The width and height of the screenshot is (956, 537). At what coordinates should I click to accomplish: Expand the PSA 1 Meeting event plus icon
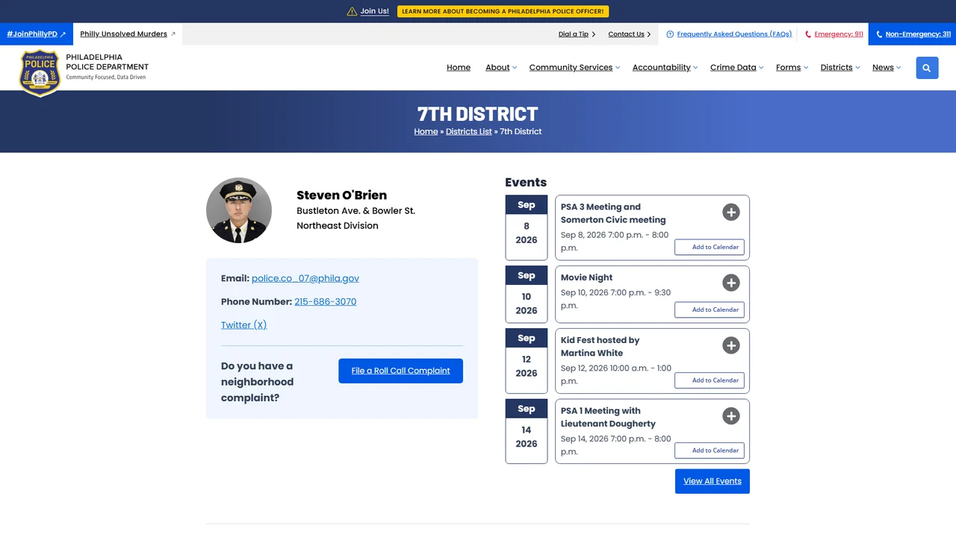tap(731, 416)
